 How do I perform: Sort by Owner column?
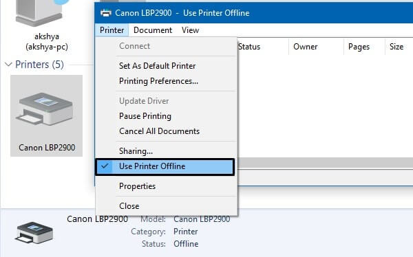[306, 47]
